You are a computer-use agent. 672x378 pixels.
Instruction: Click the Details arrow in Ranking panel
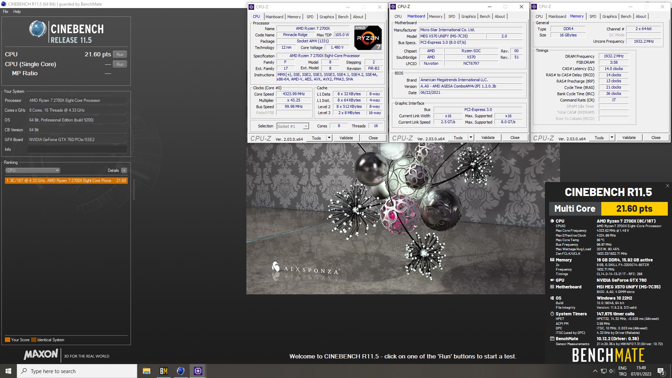pos(124,170)
